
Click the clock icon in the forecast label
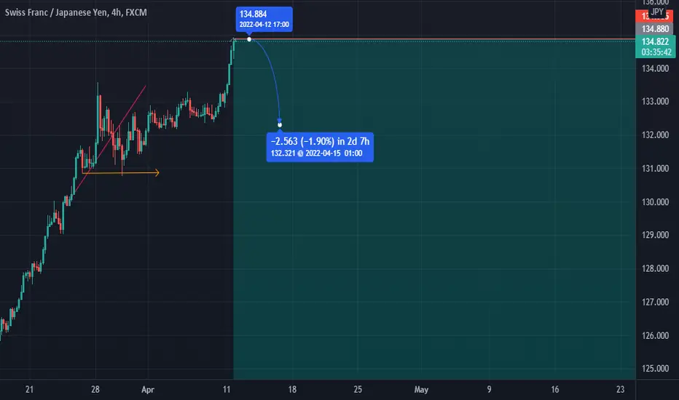(x=300, y=153)
